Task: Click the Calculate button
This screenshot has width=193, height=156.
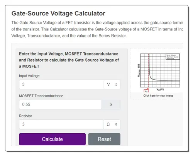Action: 52,139
